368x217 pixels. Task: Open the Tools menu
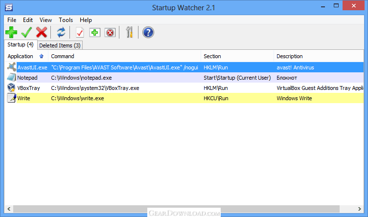click(66, 20)
